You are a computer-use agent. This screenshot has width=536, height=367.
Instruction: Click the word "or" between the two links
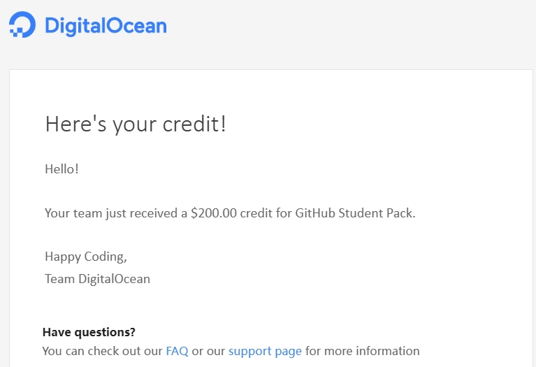[x=198, y=351]
